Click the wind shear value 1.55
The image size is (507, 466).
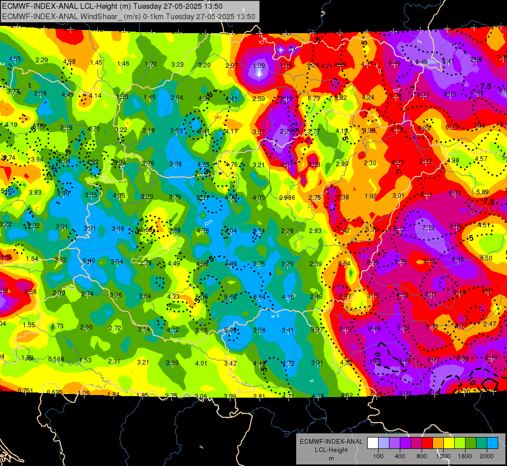pyautogui.click(x=29, y=325)
